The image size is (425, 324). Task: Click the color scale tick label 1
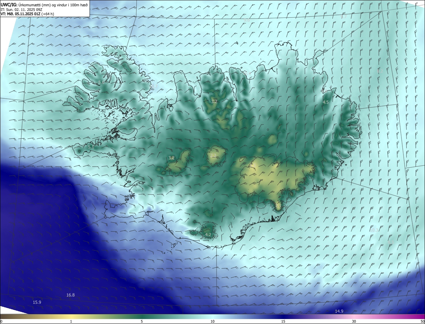[x=71, y=321]
